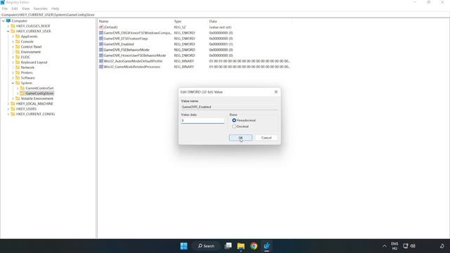Click the ENG HU language indicator
Image resolution: width=450 pixels, height=253 pixels.
pyautogui.click(x=394, y=246)
